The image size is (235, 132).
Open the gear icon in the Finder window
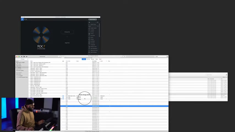226,75
